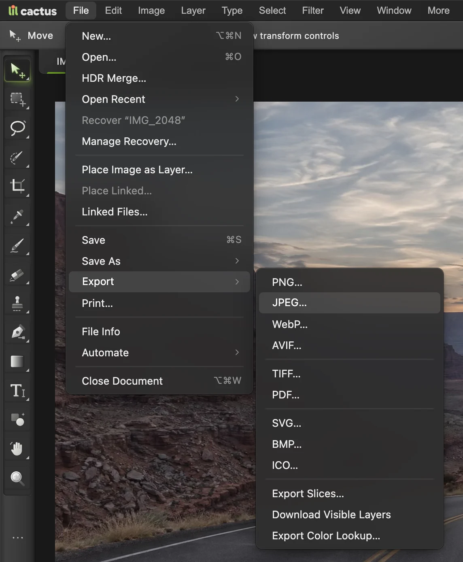Export as TIFF...
Viewport: 463px width, 562px height.
[x=350, y=374]
